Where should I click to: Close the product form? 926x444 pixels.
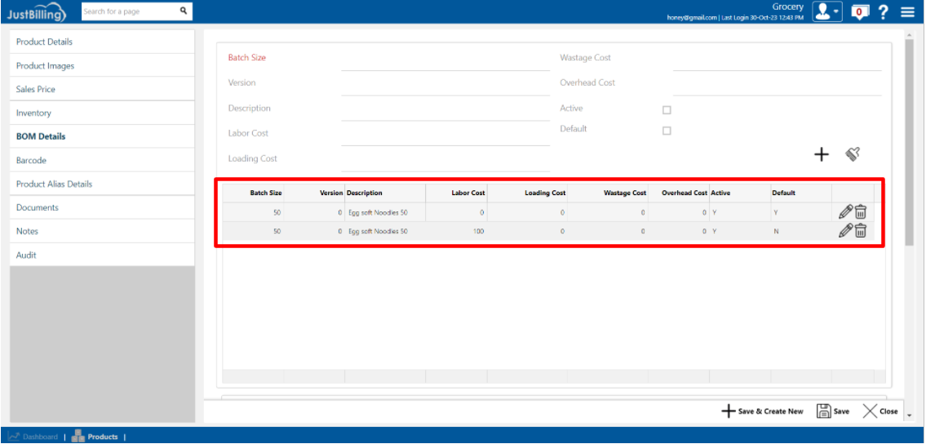pyautogui.click(x=880, y=411)
